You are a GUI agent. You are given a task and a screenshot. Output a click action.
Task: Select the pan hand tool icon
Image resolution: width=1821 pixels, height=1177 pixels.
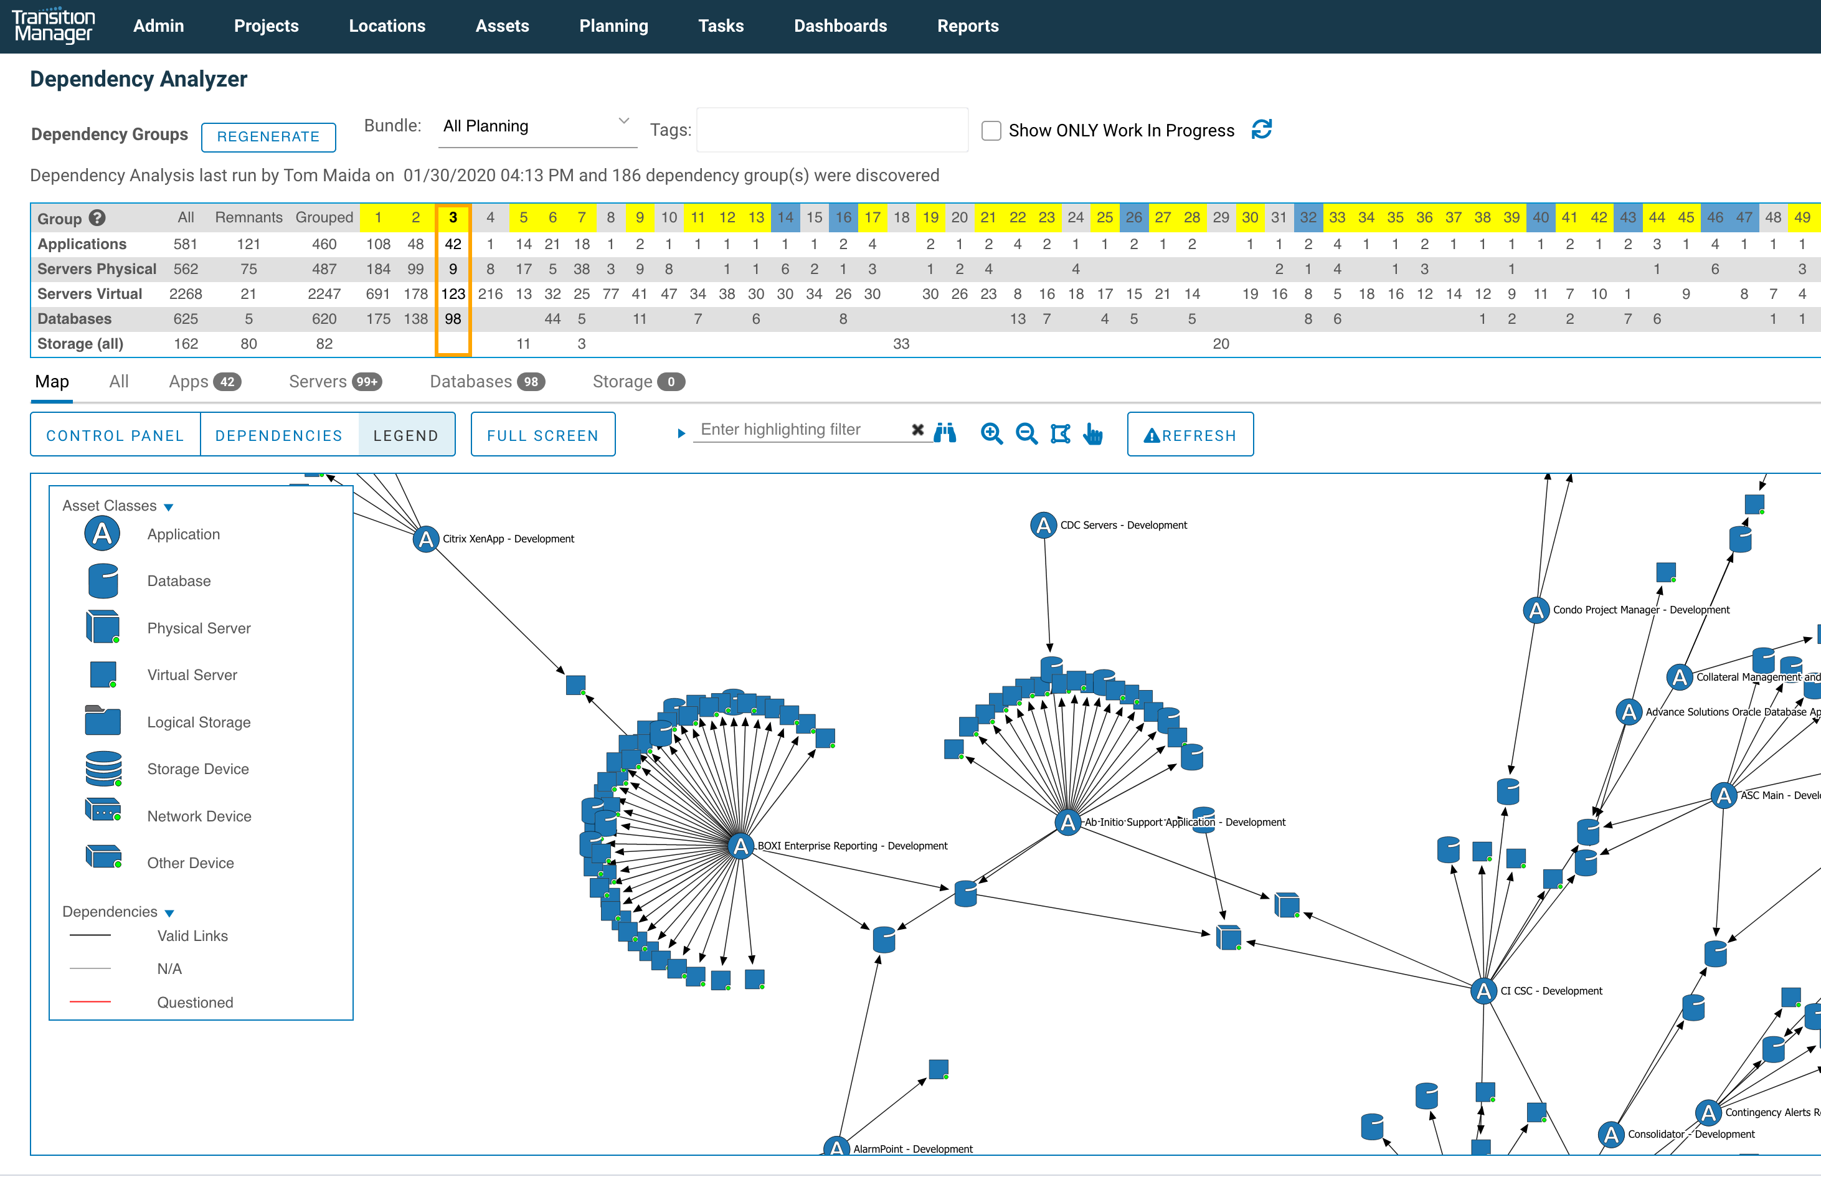1093,433
